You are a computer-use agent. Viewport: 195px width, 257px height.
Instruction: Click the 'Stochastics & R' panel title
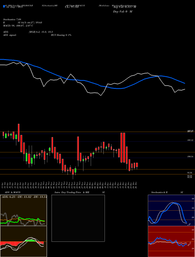click(160, 192)
